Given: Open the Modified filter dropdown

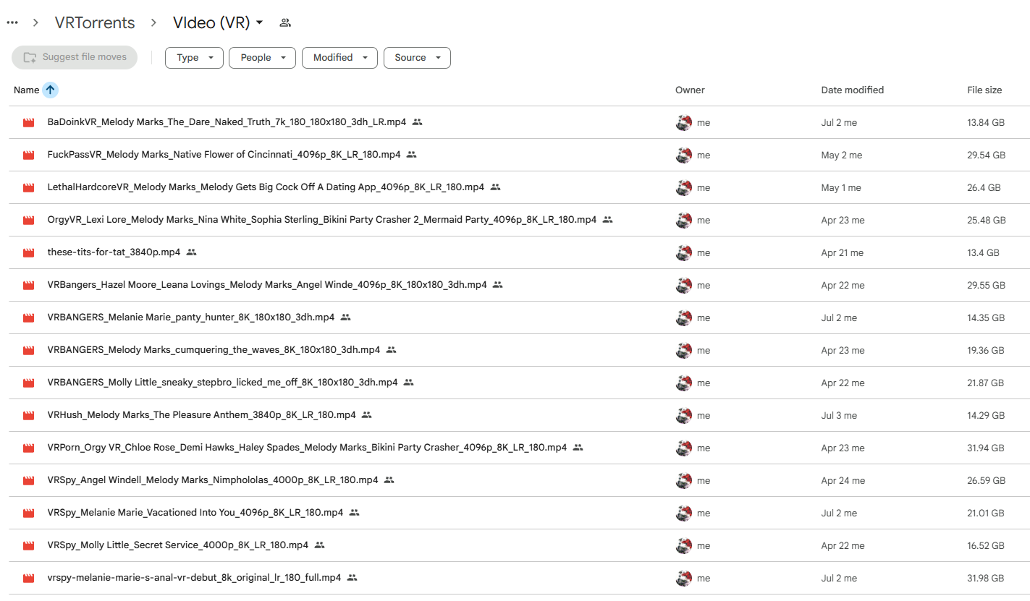Looking at the screenshot, I should pos(339,58).
